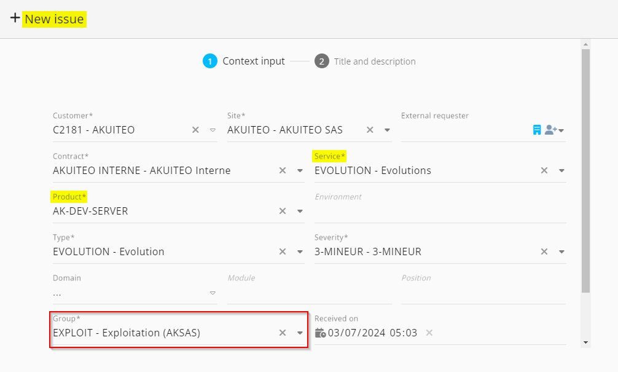This screenshot has height=372, width=618.
Task: Expand the Customer dropdown list
Action: click(x=213, y=130)
